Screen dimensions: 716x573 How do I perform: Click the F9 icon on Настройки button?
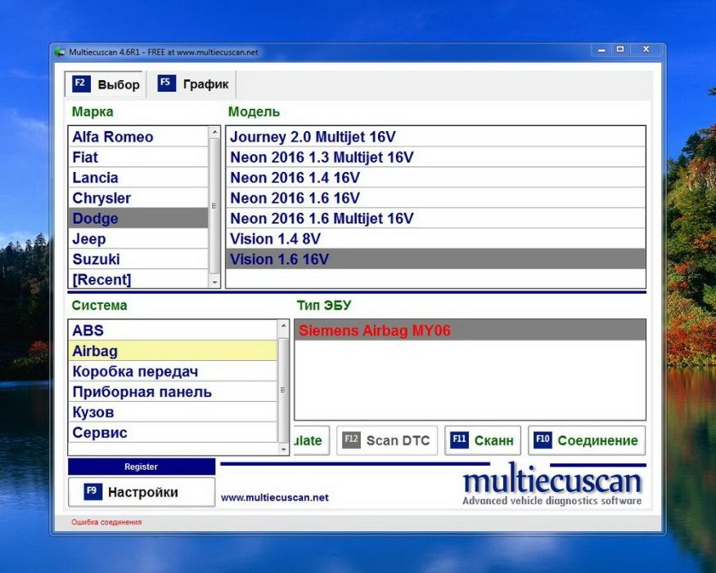(92, 492)
